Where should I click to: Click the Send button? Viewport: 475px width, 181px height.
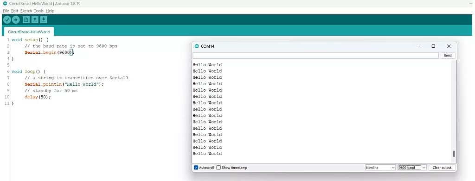[x=448, y=56]
